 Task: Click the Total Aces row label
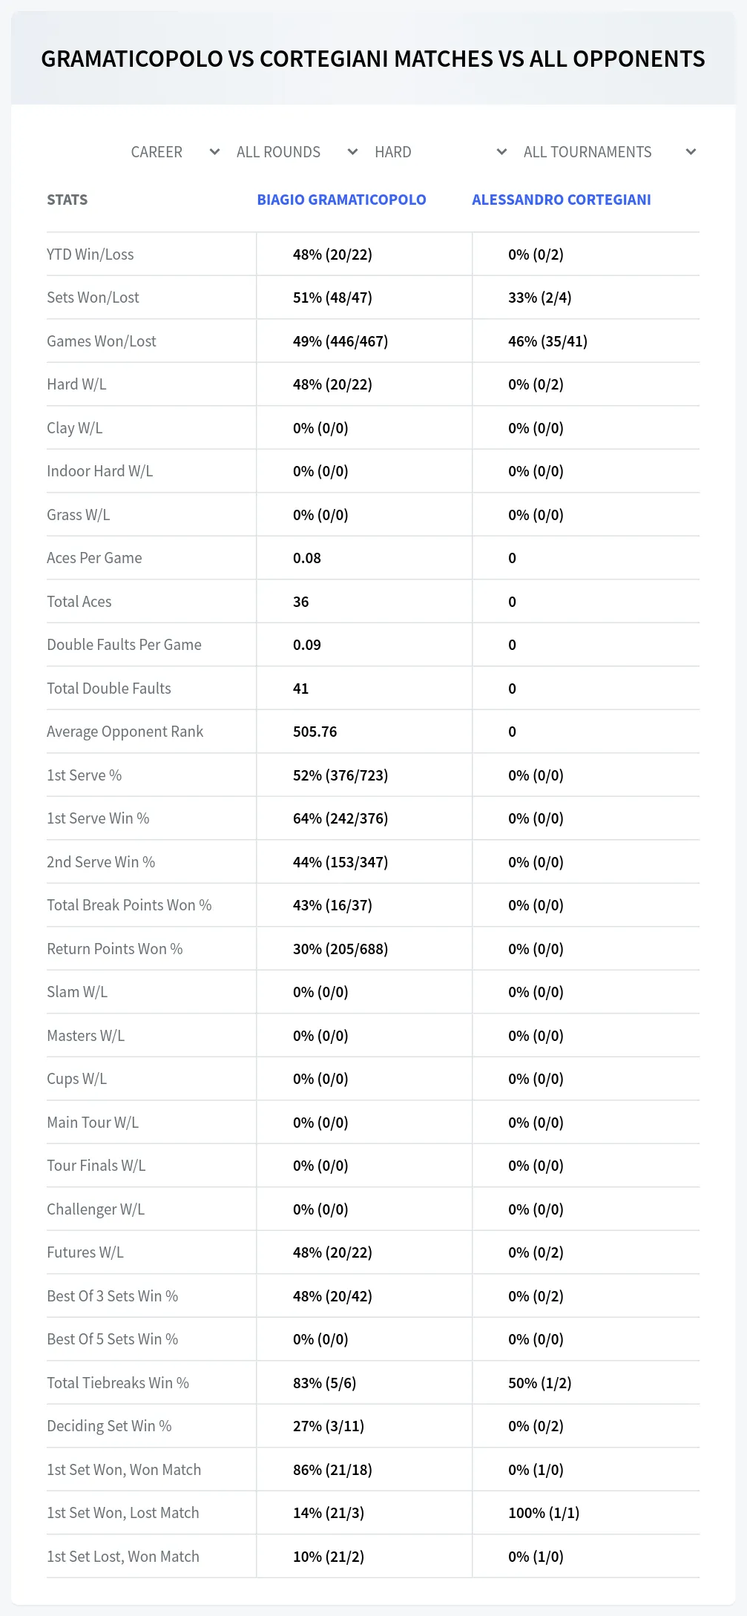(79, 602)
